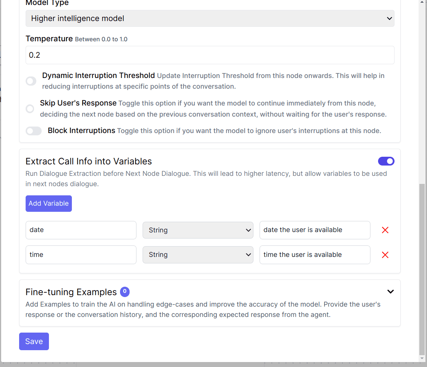Enable Block Interruptions toggle
The image size is (427, 367).
34,131
